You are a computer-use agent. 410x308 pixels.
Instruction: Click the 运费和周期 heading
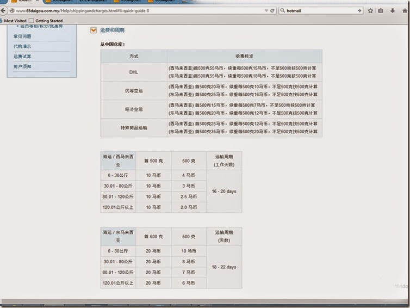(112, 30)
